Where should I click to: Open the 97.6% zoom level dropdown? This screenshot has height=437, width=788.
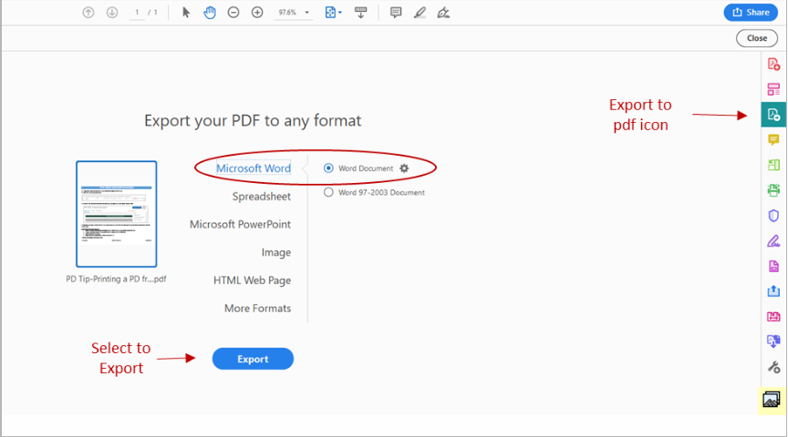pos(294,13)
